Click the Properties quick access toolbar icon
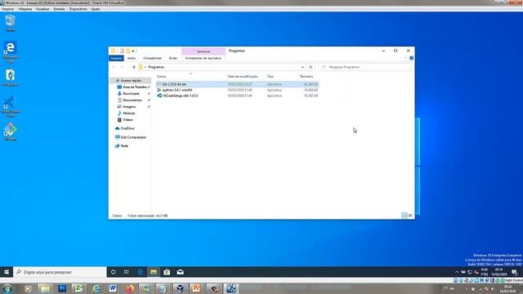 (x=122, y=51)
